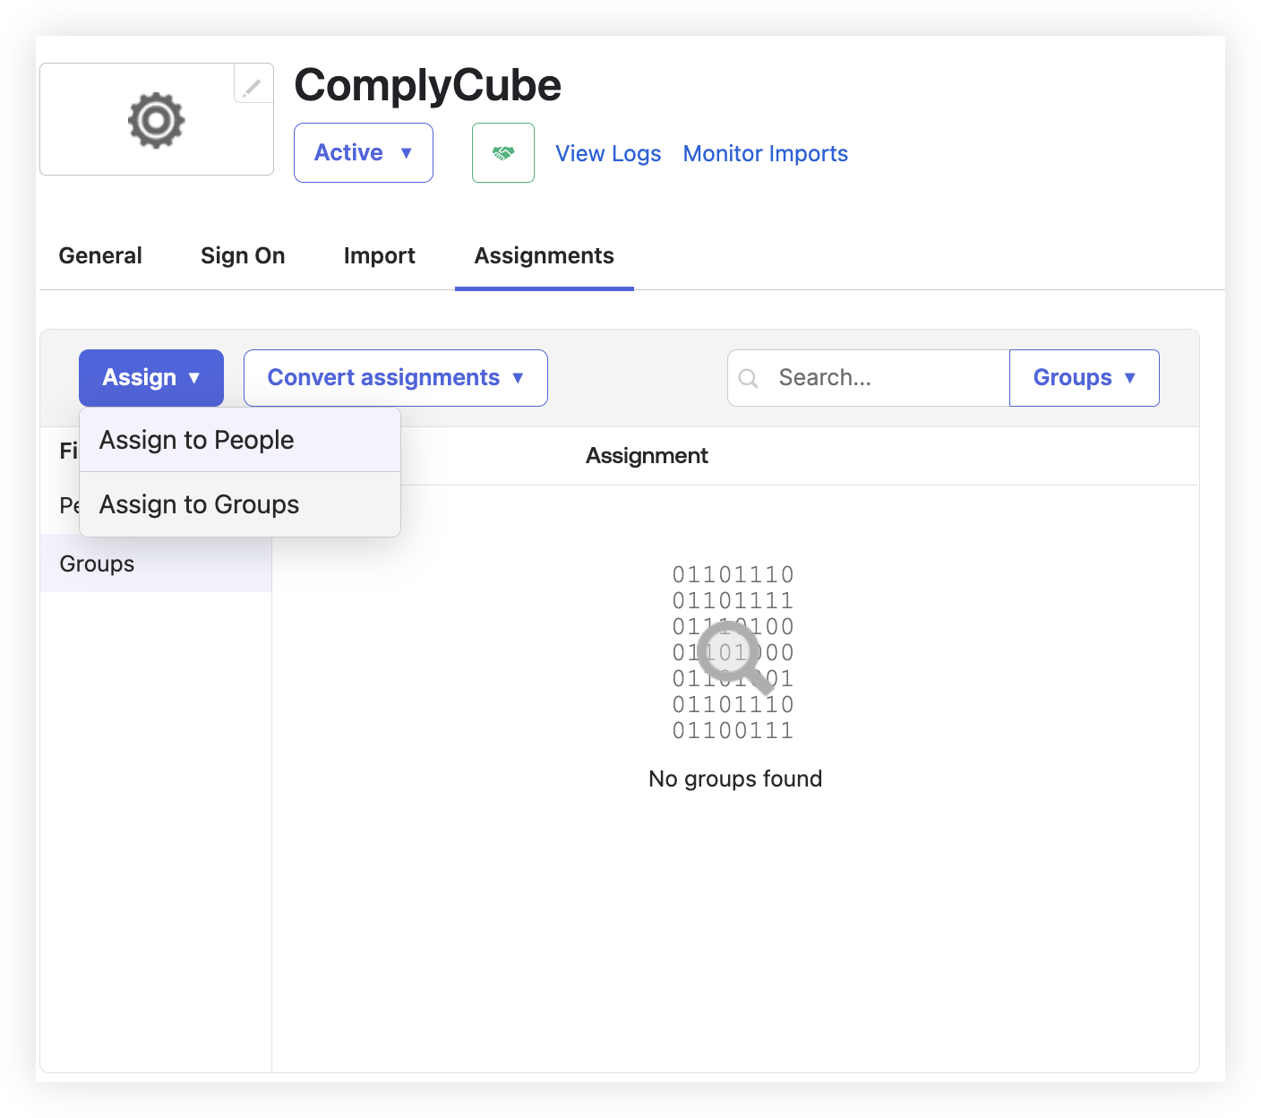
Task: Open the Groups filter dropdown
Action: [x=1084, y=378]
